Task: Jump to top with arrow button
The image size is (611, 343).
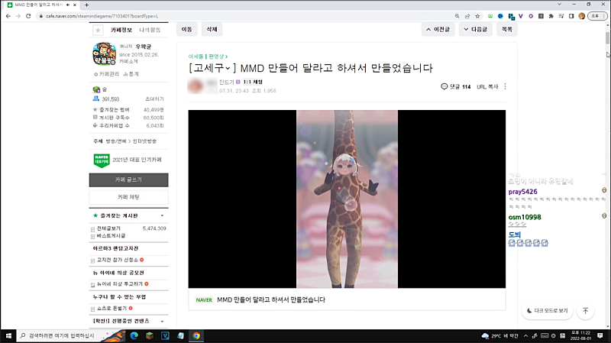Action: point(585,311)
